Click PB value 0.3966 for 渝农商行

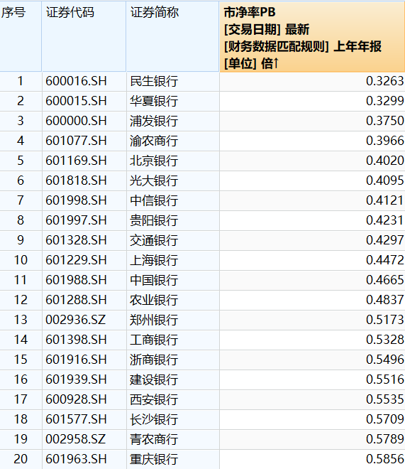[x=385, y=141]
